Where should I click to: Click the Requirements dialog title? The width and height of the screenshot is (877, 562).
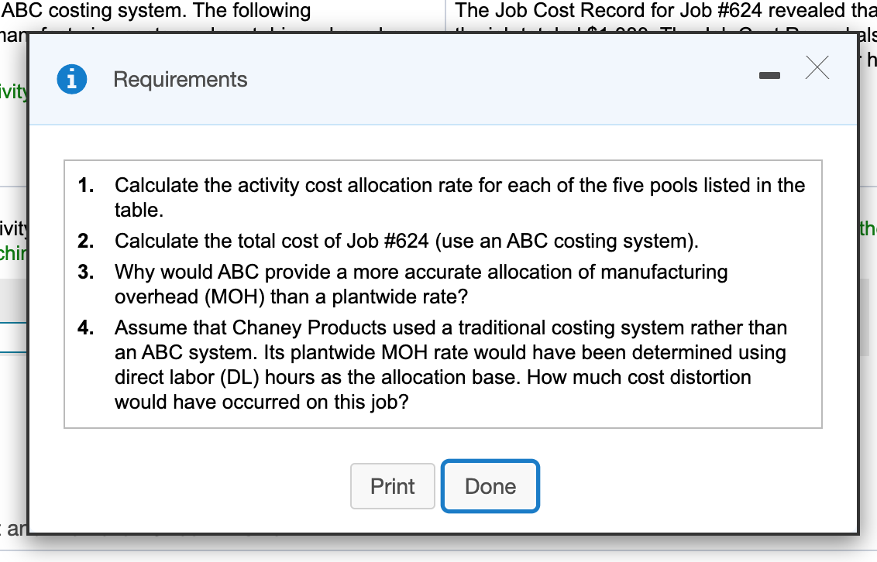click(181, 78)
